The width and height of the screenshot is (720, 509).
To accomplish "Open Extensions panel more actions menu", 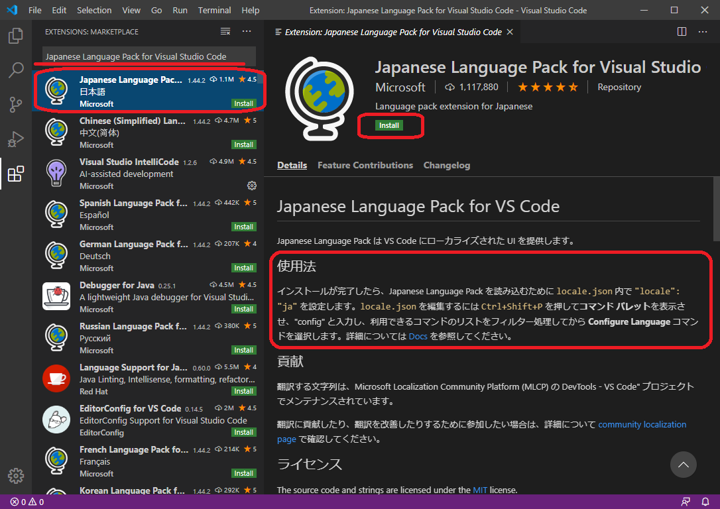I will (247, 32).
